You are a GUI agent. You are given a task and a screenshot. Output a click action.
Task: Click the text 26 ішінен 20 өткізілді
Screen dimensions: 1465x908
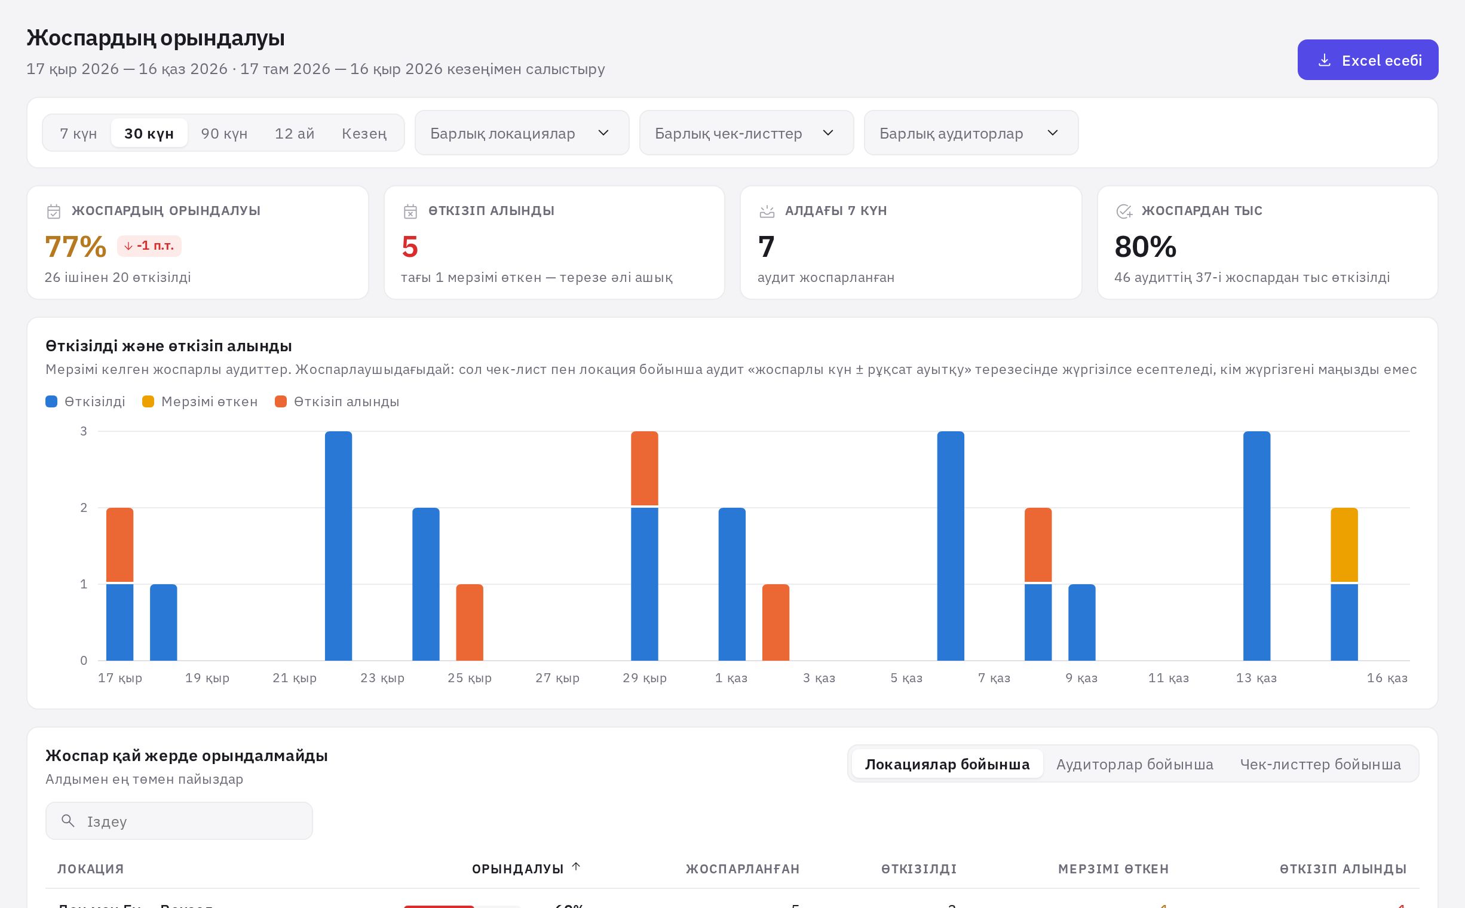[118, 277]
